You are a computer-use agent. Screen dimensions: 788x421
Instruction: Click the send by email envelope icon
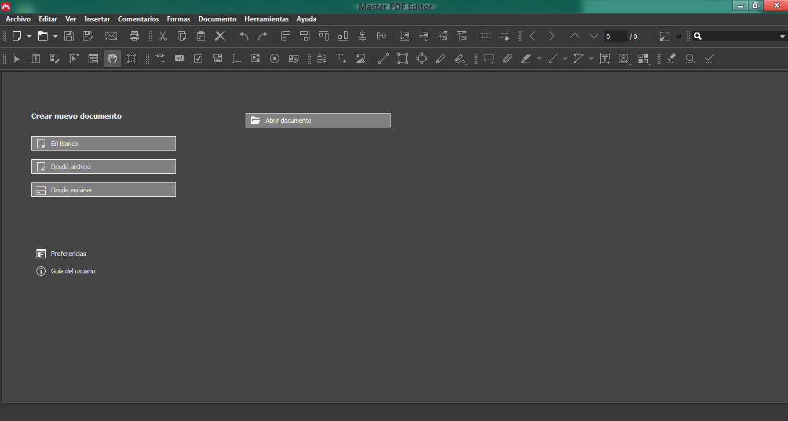[111, 36]
